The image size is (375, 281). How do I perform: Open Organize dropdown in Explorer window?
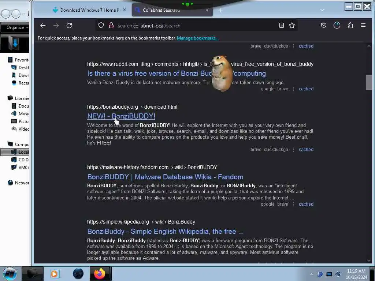click(17, 27)
